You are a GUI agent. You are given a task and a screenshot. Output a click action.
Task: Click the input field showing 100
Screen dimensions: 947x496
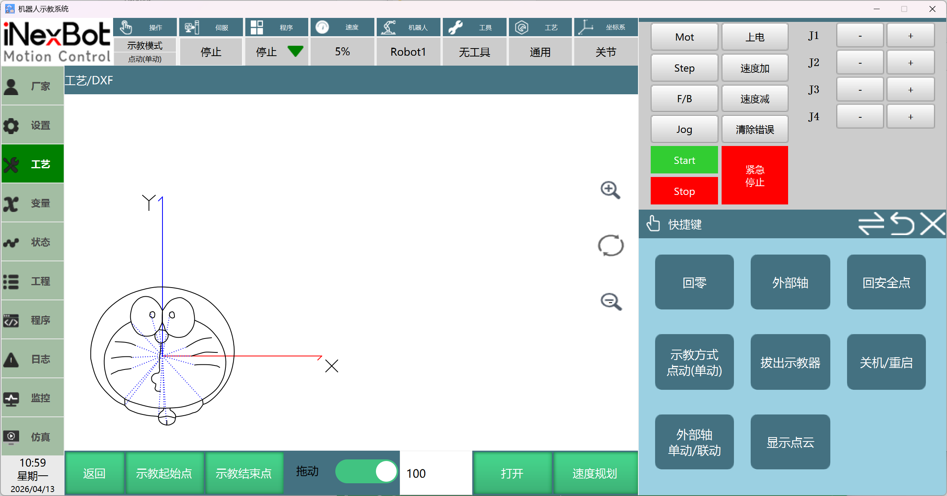pyautogui.click(x=436, y=473)
